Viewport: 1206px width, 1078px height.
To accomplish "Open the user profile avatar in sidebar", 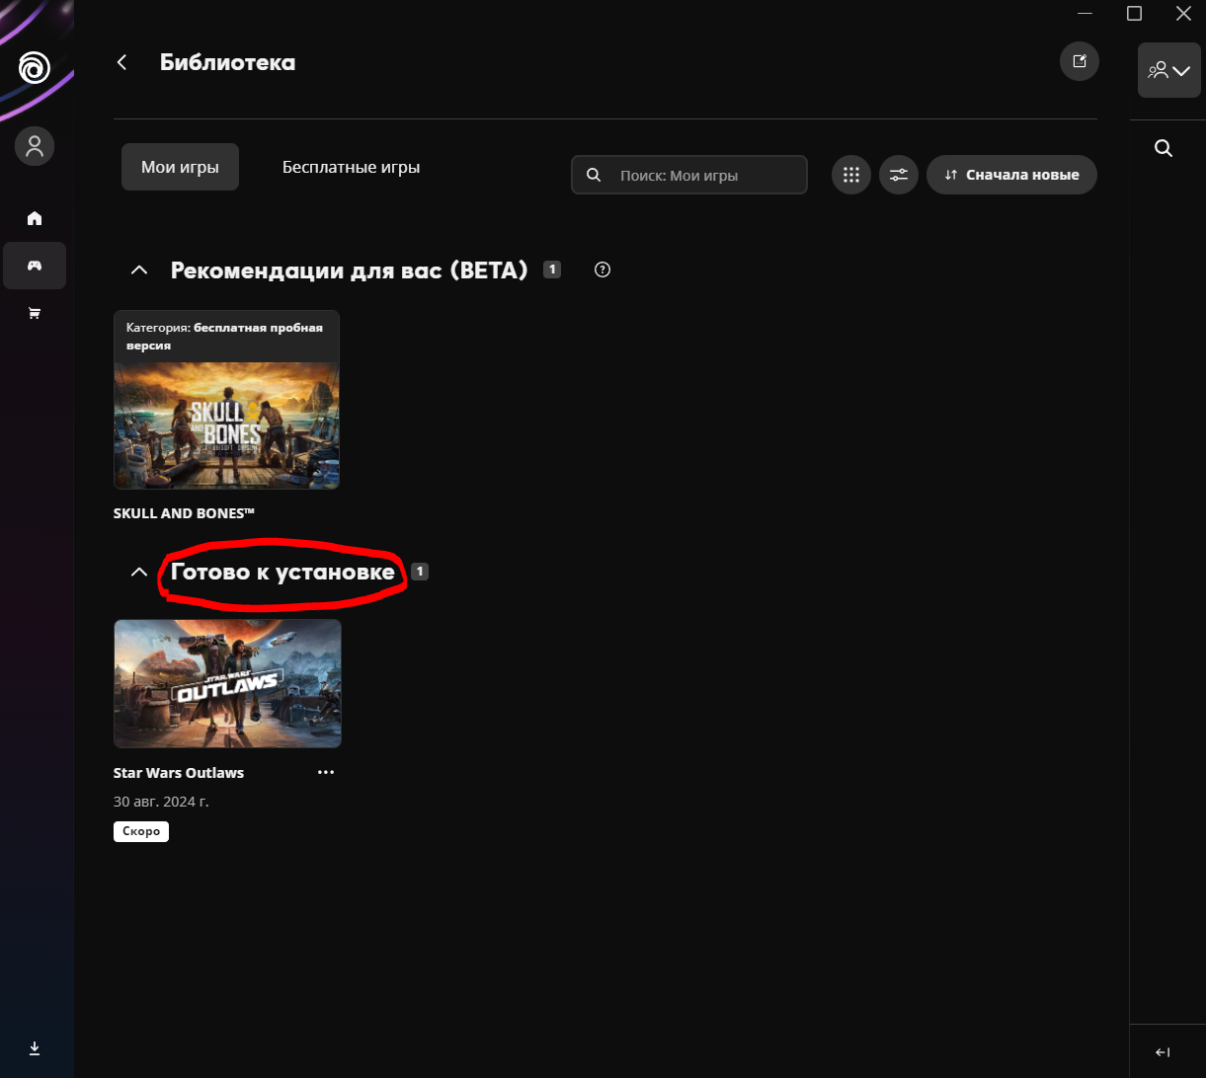I will click(x=35, y=147).
